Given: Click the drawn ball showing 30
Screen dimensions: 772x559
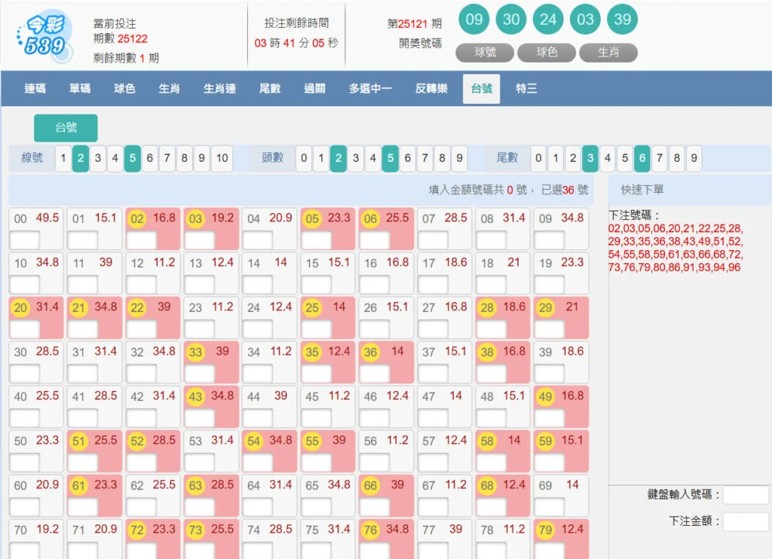Looking at the screenshot, I should click(511, 20).
